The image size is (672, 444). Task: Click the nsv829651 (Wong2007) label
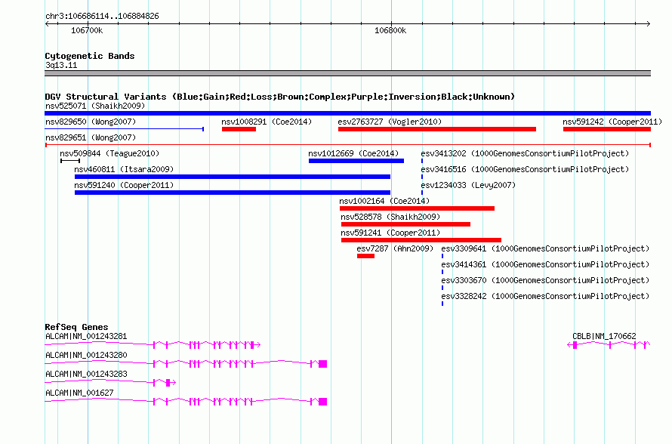tap(91, 137)
